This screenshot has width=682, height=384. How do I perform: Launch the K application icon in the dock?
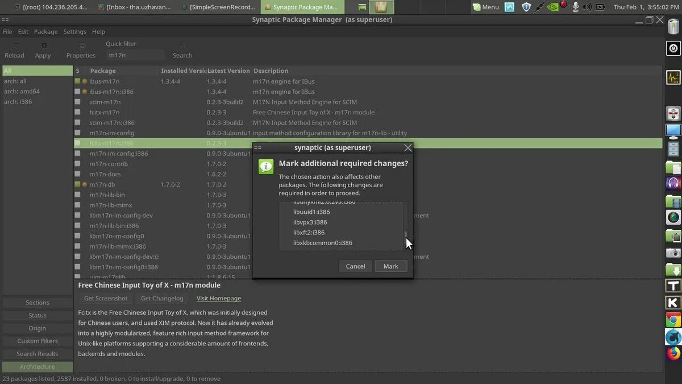(673, 303)
